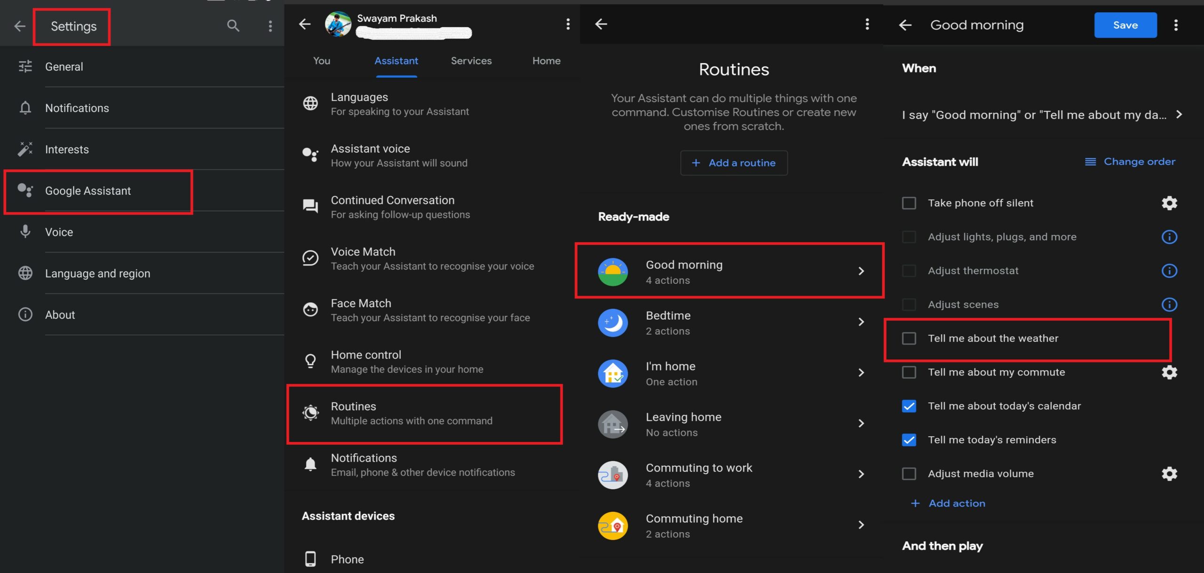Enable the Tell me about today's calendar checkbox
Viewport: 1204px width, 573px height.
coord(908,406)
